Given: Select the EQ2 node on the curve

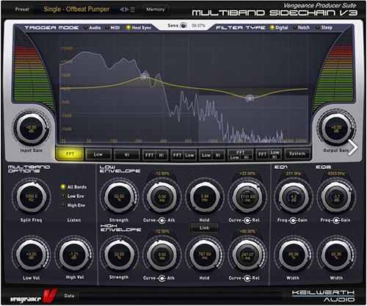Looking at the screenshot, I should [250, 98].
